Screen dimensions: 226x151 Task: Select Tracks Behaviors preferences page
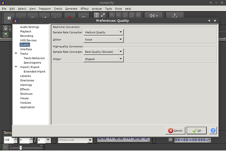coord(34,58)
